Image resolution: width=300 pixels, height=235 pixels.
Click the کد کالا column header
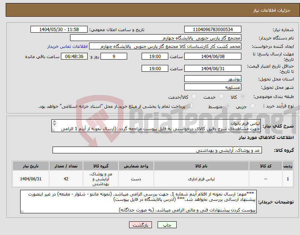click(266, 166)
